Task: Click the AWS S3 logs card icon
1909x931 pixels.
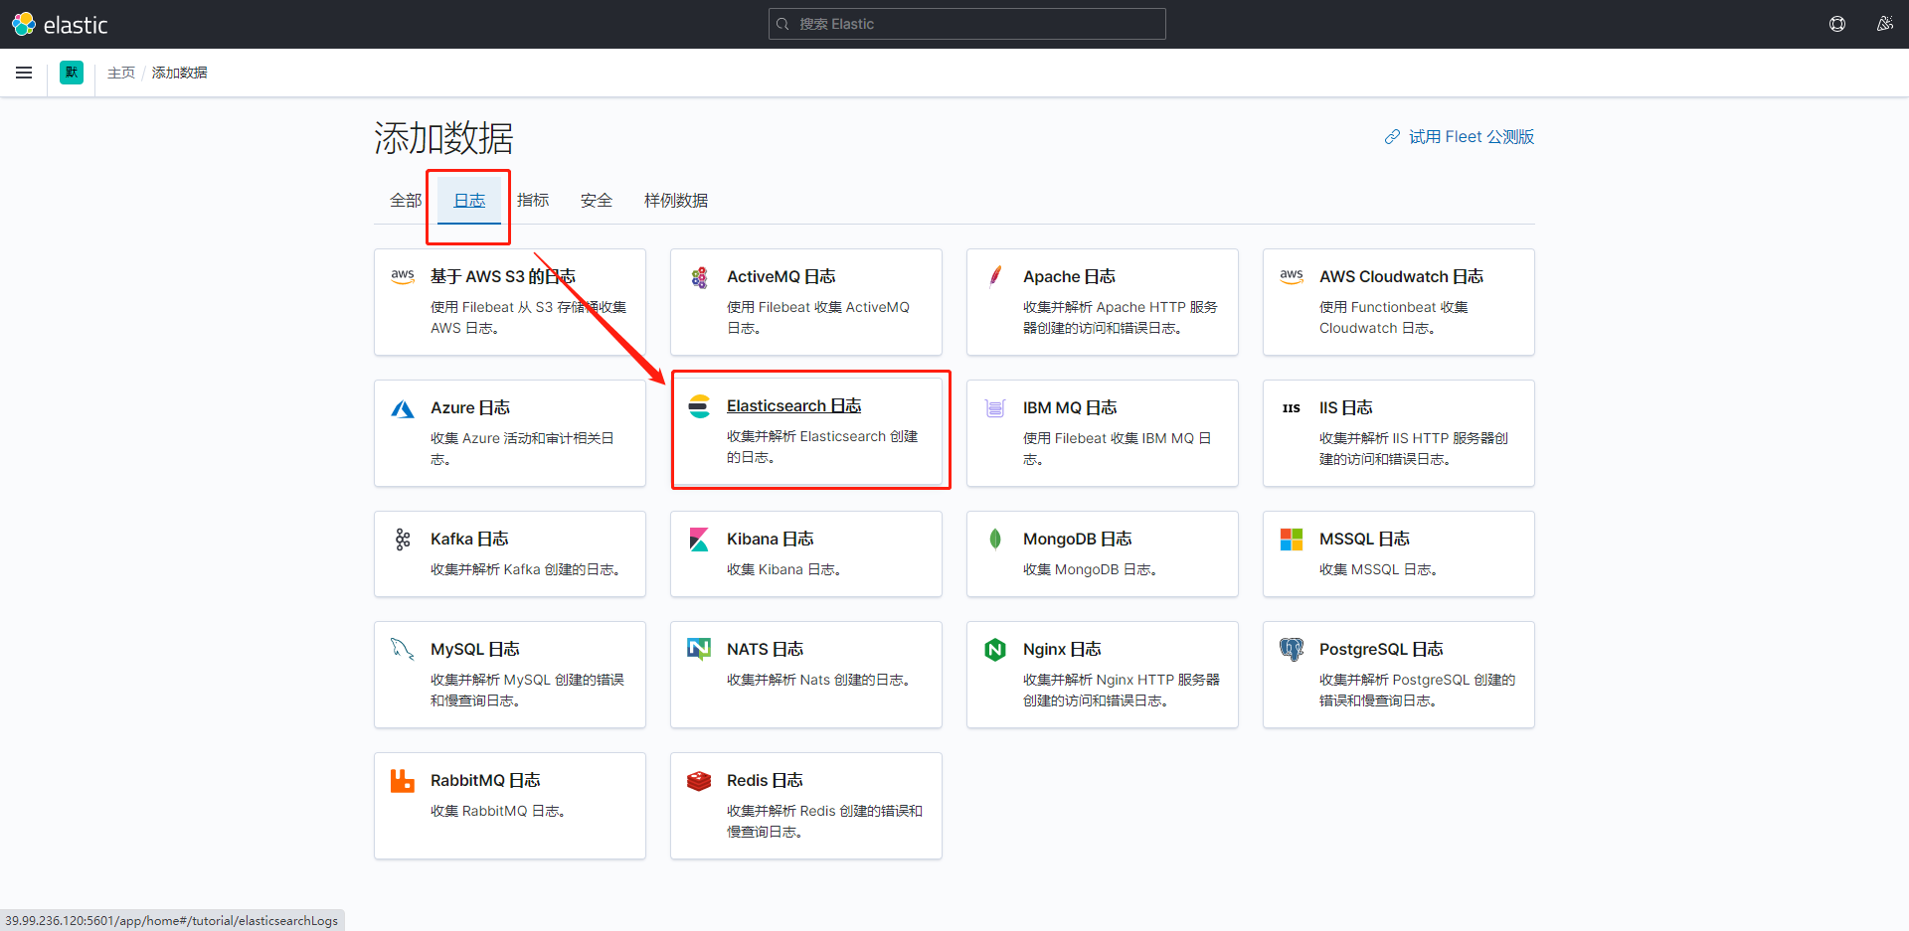Action: coord(403,276)
